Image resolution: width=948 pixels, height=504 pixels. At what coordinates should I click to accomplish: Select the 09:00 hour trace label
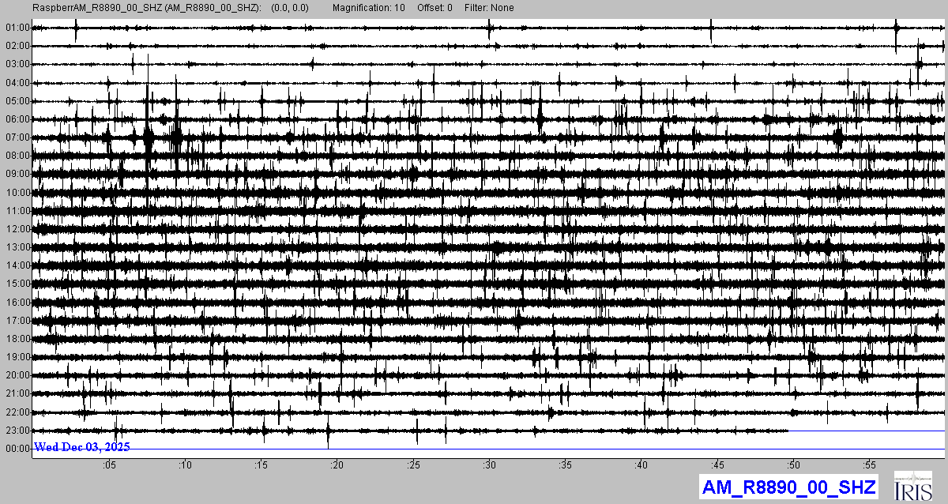(x=17, y=174)
